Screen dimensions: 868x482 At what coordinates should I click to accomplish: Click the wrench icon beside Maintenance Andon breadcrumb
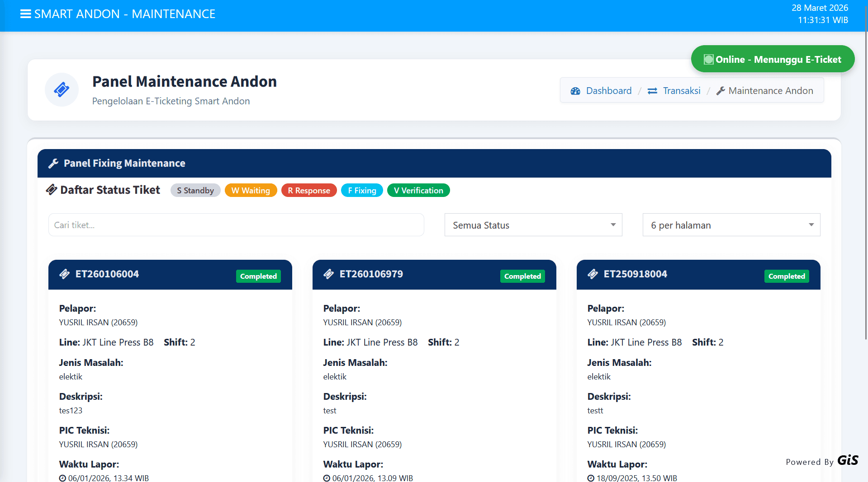(721, 91)
